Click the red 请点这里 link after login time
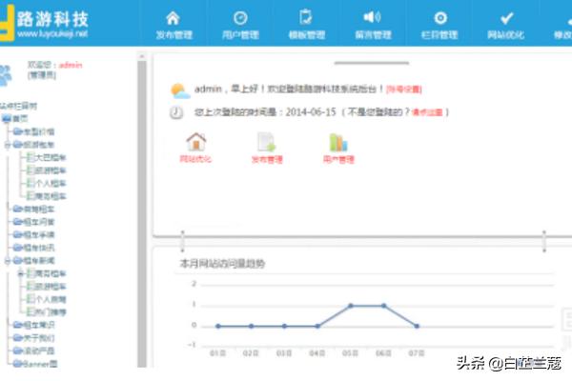This screenshot has width=572, height=381. (429, 112)
